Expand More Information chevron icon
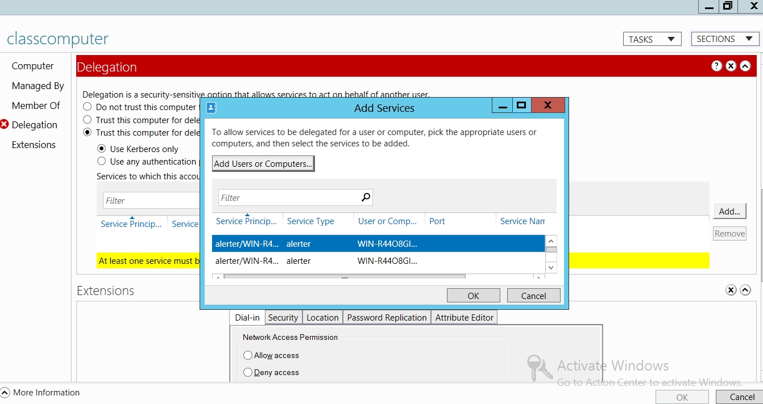The width and height of the screenshot is (763, 404). coord(5,393)
